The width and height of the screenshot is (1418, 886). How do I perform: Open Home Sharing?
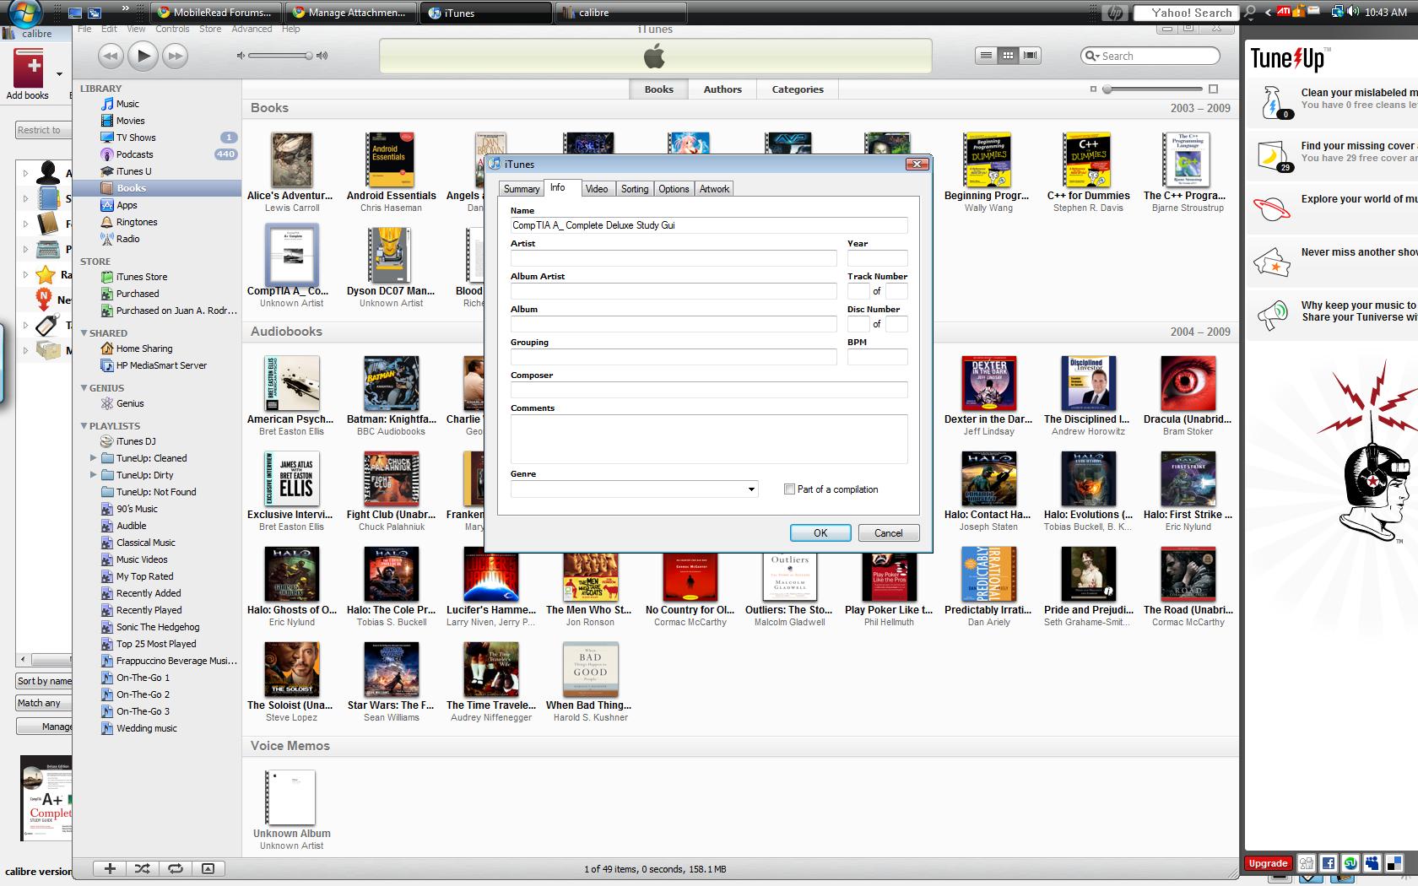click(143, 348)
